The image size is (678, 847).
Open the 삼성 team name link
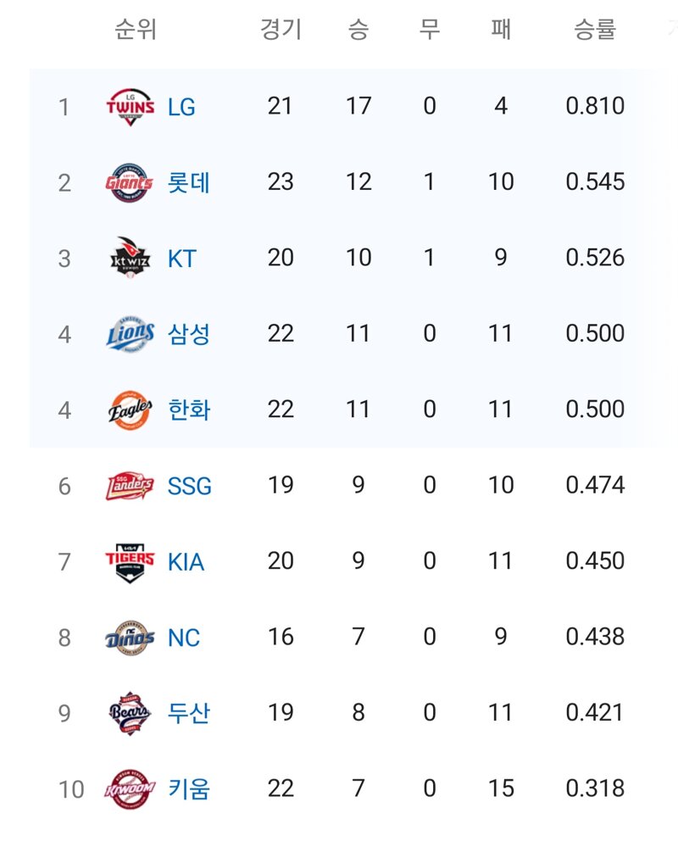188,334
